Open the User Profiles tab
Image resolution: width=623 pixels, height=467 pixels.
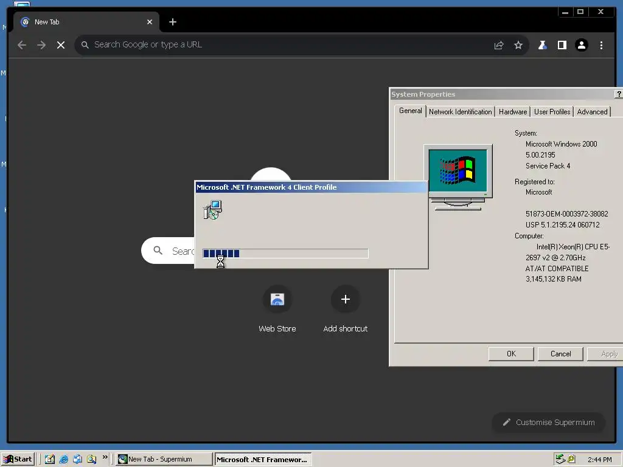(552, 112)
